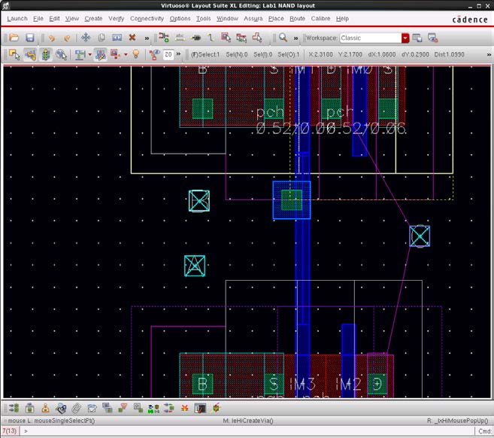
Task: Click the first bottom toolbar icon with arrows
Action: click(14, 409)
